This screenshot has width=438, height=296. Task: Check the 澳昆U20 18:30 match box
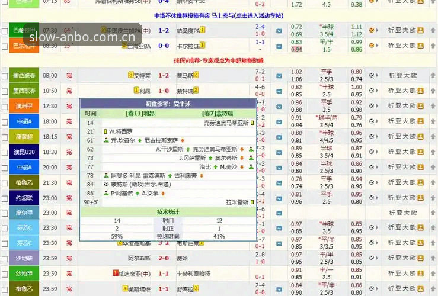(x=5, y=153)
